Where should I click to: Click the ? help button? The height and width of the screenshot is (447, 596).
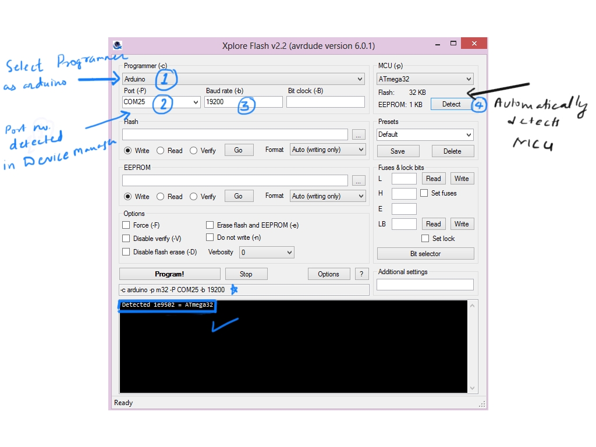[x=361, y=274]
